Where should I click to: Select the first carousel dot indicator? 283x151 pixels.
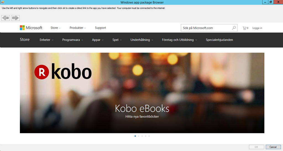tap(135, 136)
